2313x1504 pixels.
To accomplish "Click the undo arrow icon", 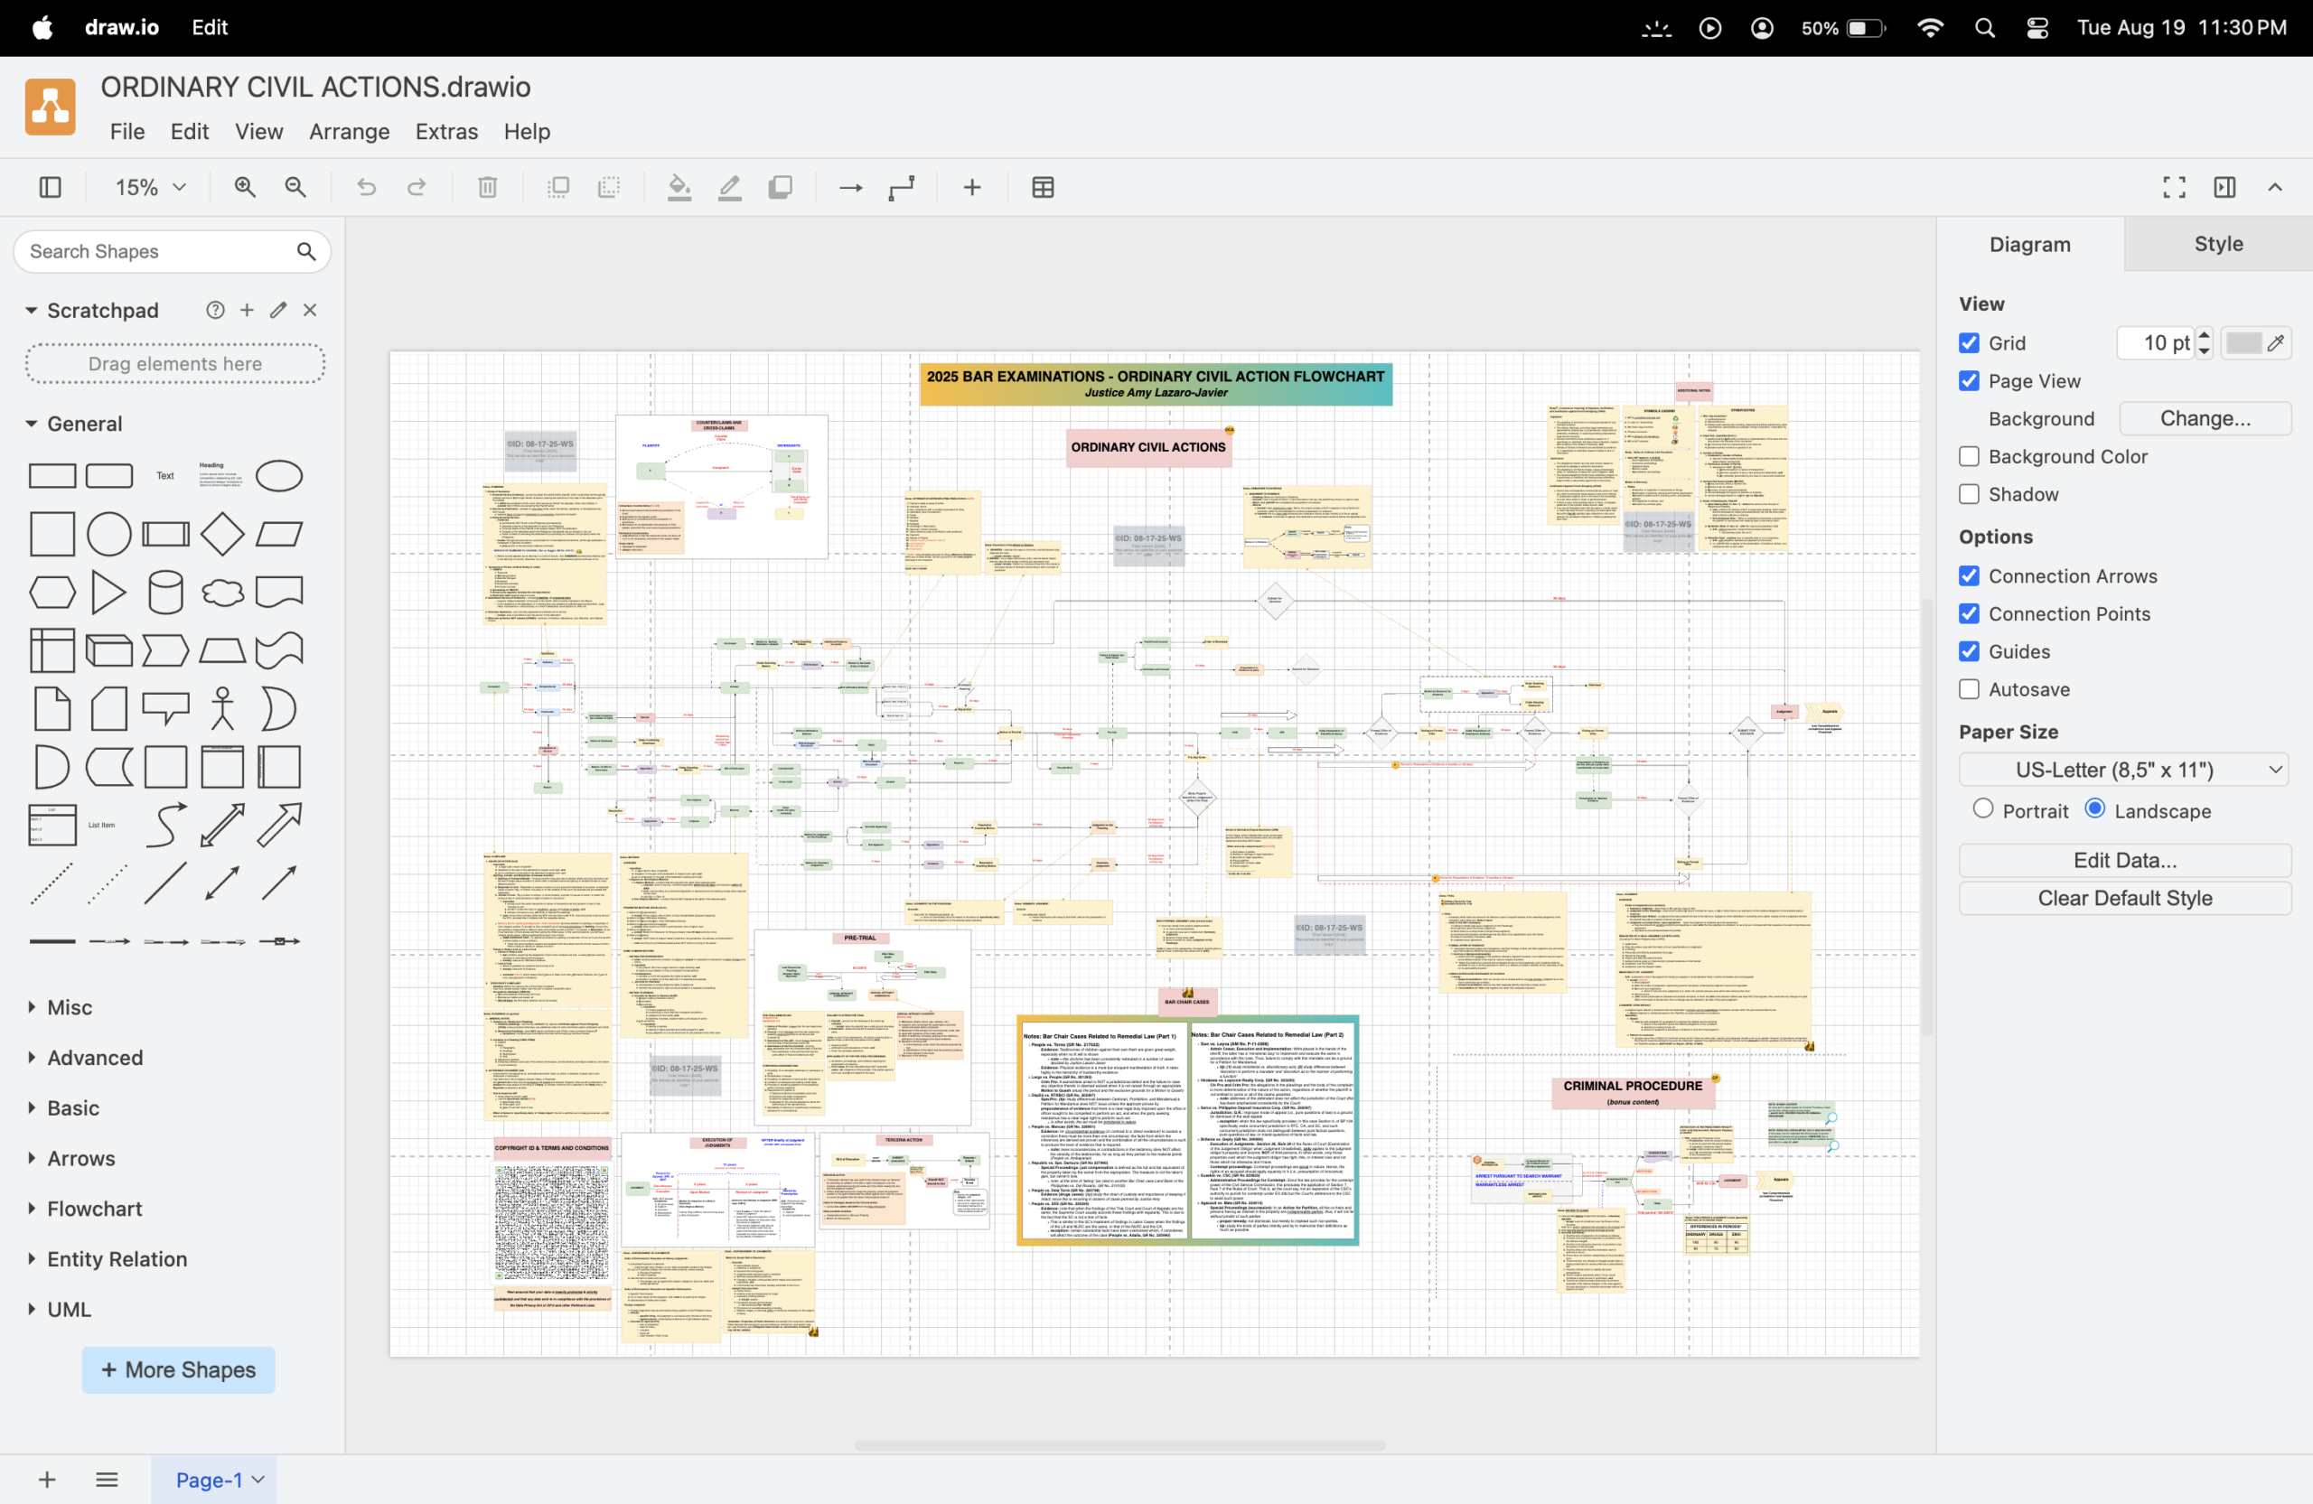I will click(x=367, y=188).
